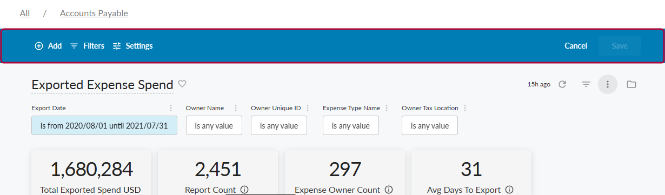Edit the Exported Expense Spend title

pyautogui.click(x=102, y=85)
